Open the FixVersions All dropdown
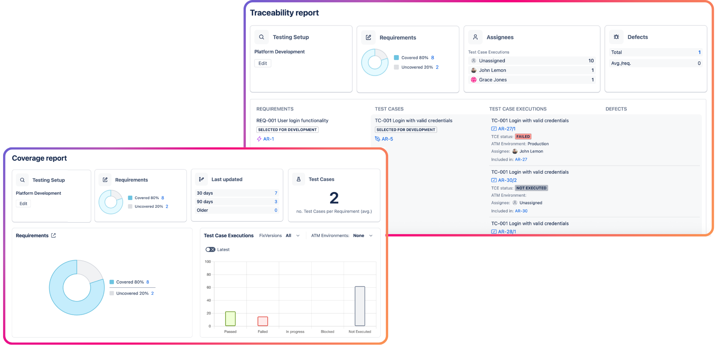 pyautogui.click(x=293, y=235)
